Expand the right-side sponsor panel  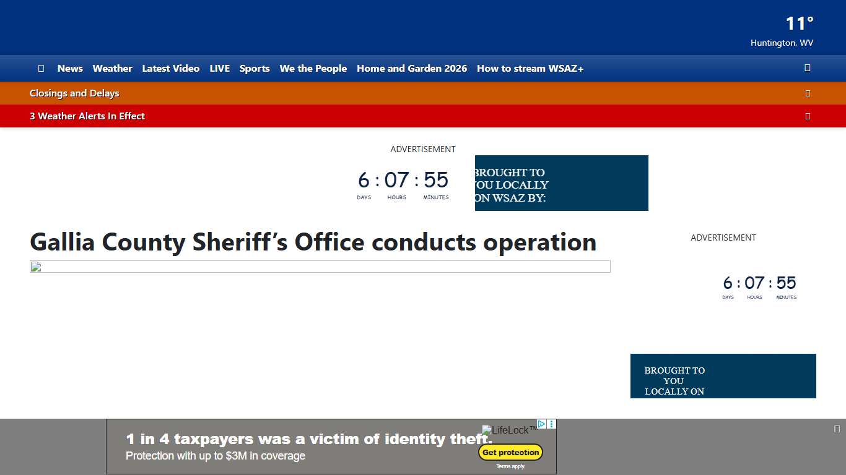click(723, 376)
